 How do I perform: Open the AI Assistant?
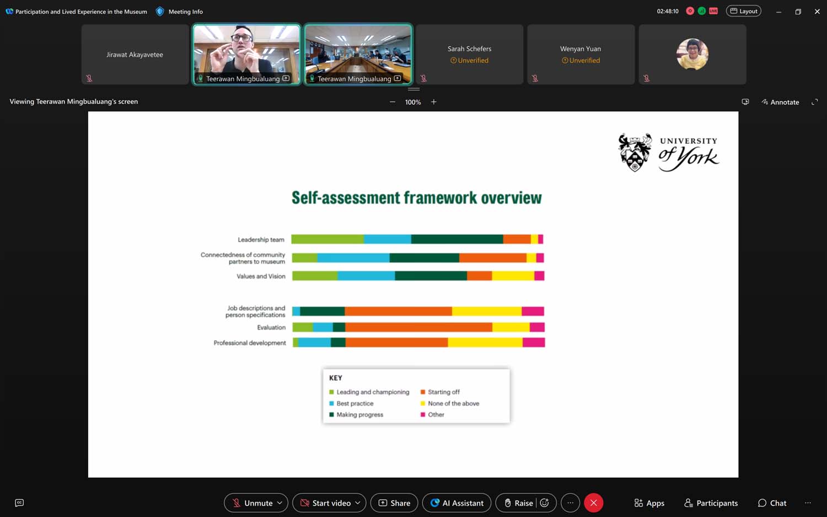point(457,503)
